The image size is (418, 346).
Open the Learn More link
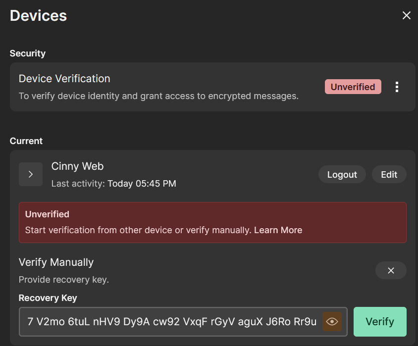(278, 230)
